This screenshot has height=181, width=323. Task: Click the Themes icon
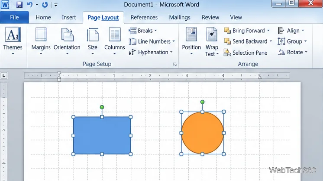(x=13, y=34)
